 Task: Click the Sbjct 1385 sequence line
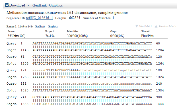click(85, 104)
